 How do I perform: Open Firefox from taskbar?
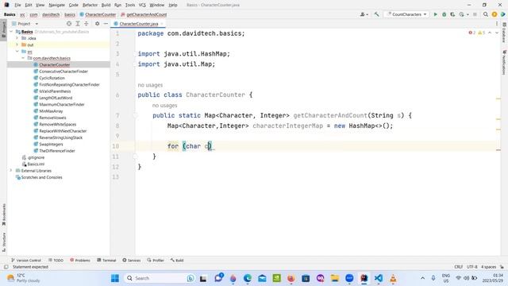tap(291, 278)
